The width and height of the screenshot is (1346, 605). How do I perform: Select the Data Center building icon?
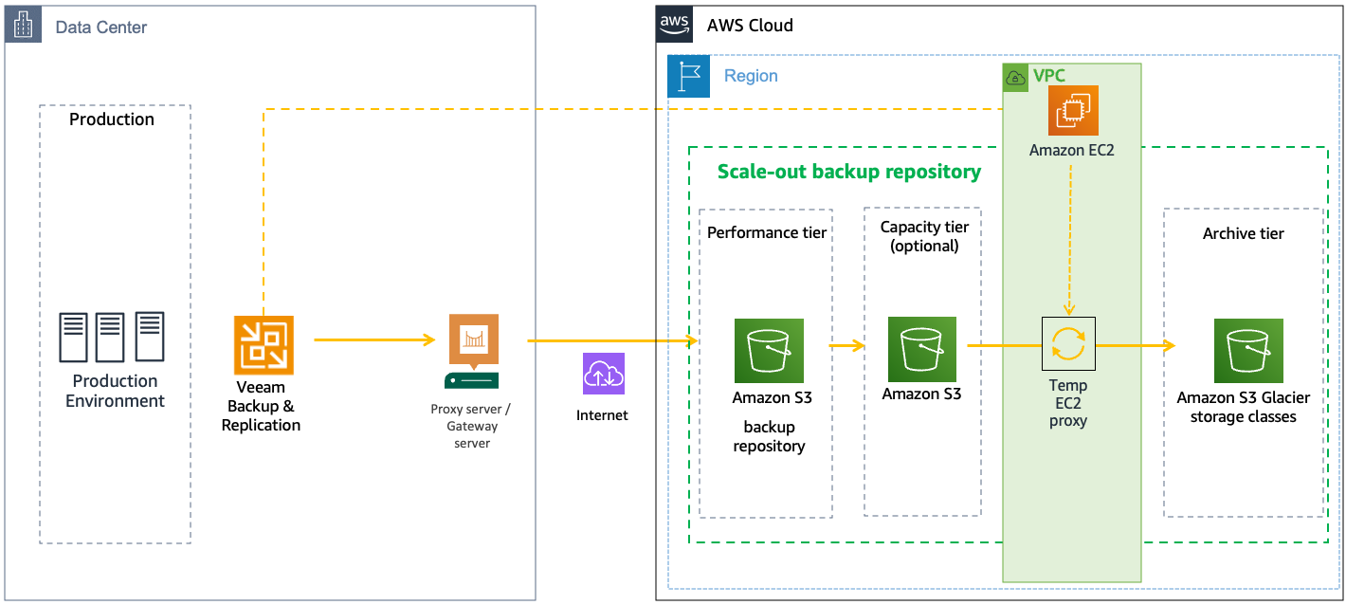tap(21, 25)
